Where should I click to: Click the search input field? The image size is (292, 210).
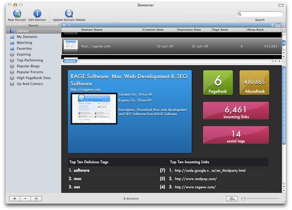(x=260, y=14)
